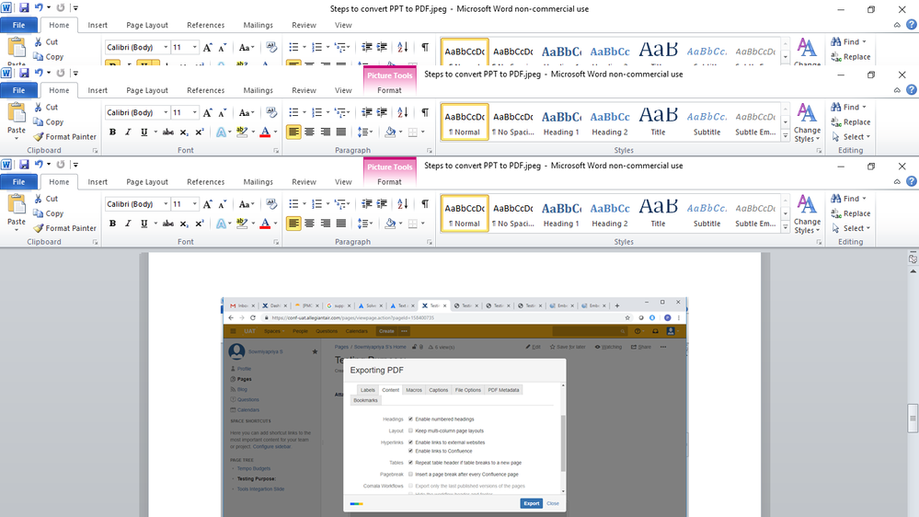919x517 pixels.
Task: Click Paste icon in the lowest ribbon
Action: click(x=17, y=204)
